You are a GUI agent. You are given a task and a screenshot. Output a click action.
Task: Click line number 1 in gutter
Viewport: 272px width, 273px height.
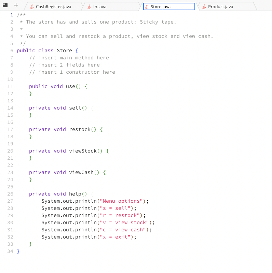12,15
